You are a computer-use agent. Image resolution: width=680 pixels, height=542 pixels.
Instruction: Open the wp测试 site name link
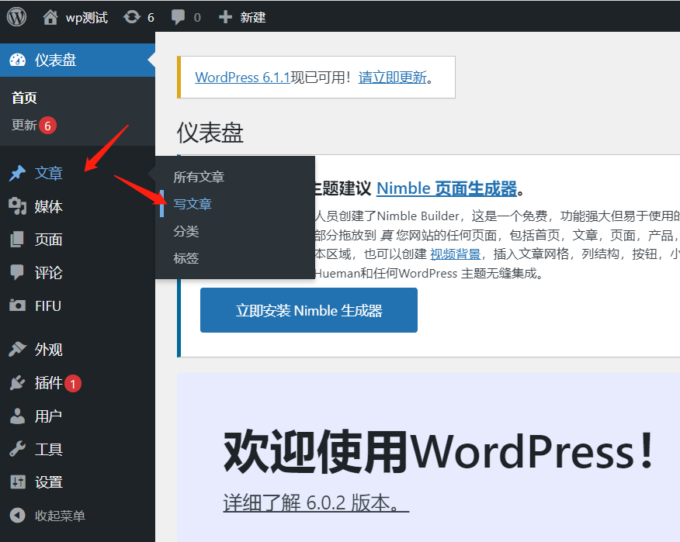[x=87, y=17]
